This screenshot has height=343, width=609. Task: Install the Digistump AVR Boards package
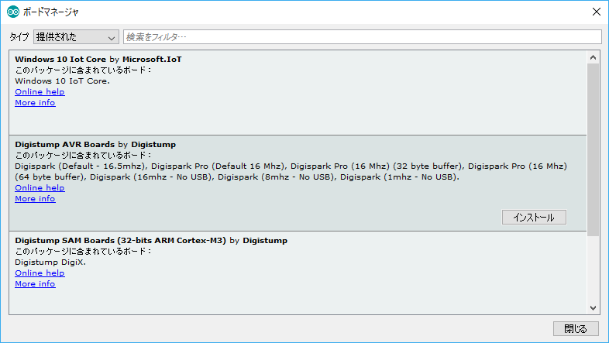click(x=534, y=218)
